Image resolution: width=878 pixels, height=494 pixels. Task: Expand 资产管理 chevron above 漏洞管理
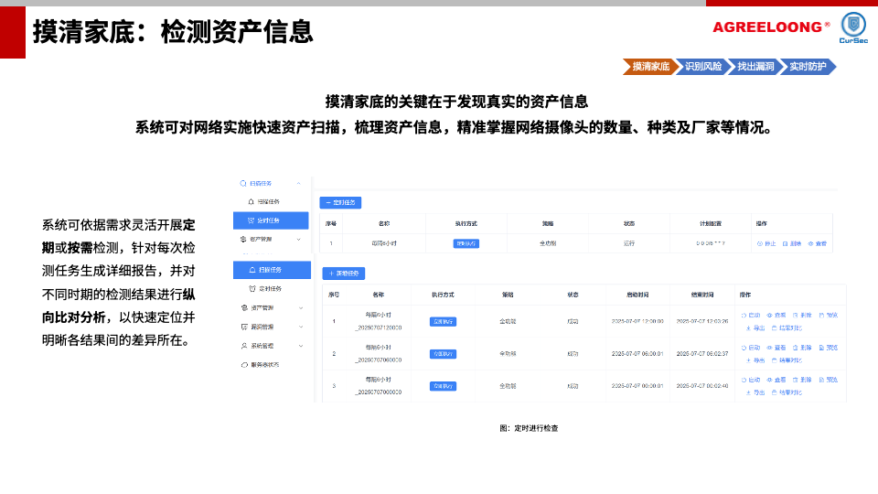point(301,308)
